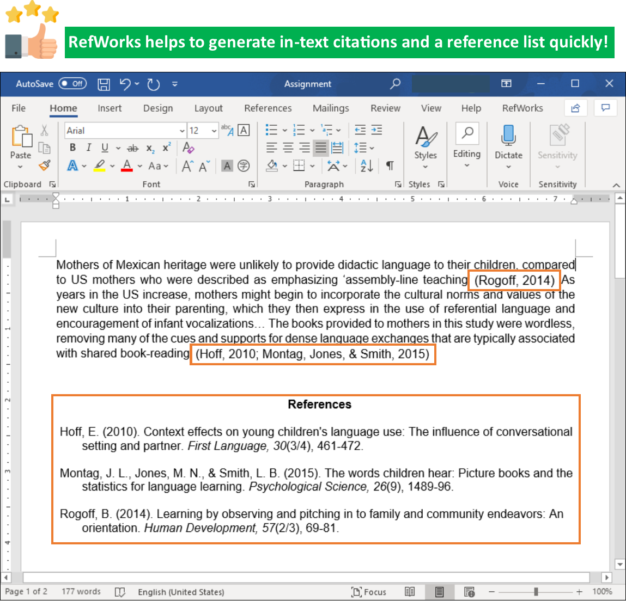
Task: Click the Editing button
Action: pos(467,145)
